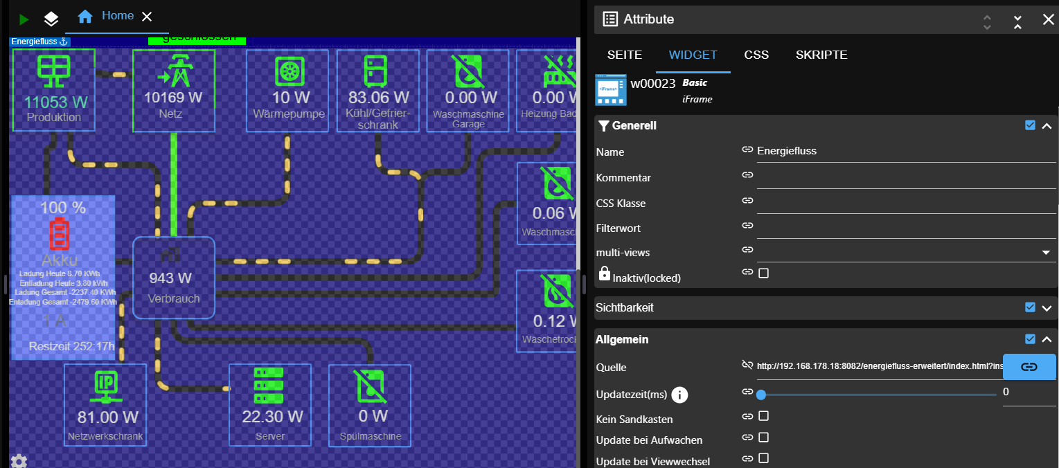
Task: Open the layers views icon
Action: (51, 19)
